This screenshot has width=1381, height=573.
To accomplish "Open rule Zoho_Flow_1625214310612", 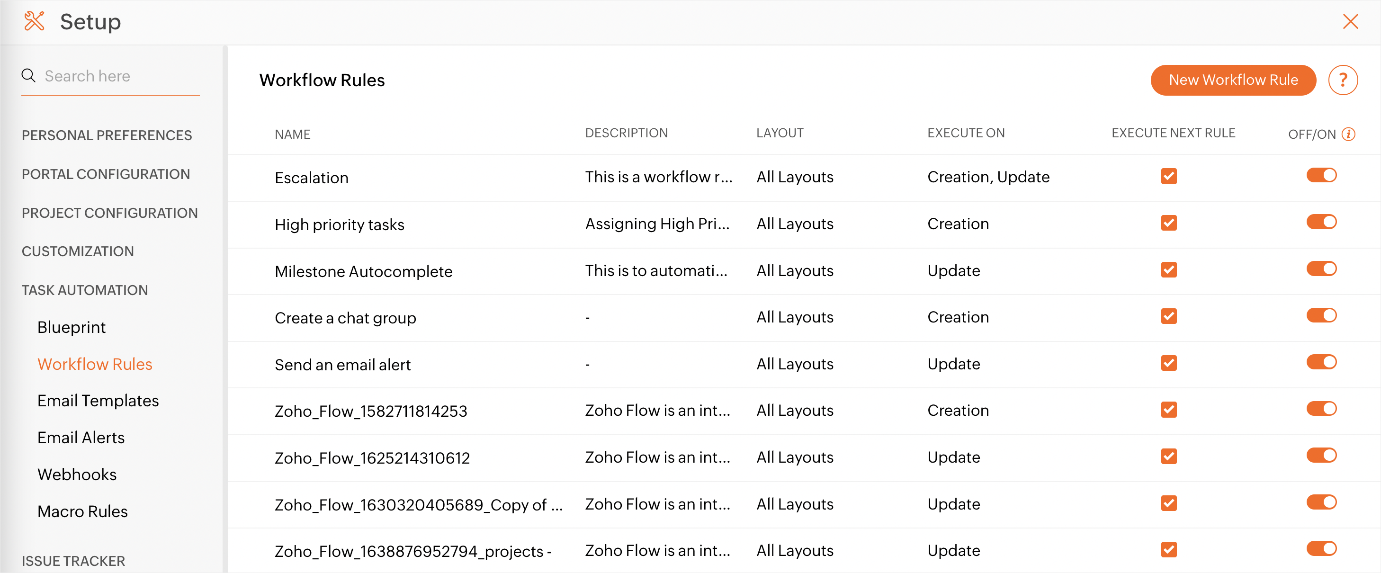I will [x=372, y=458].
